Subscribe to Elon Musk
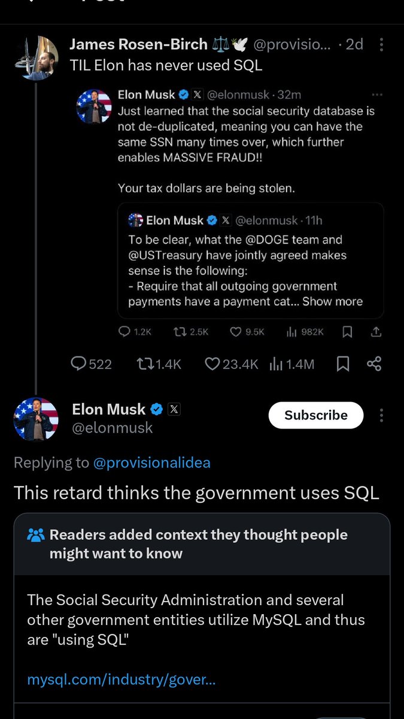The width and height of the screenshot is (404, 719). tap(315, 415)
